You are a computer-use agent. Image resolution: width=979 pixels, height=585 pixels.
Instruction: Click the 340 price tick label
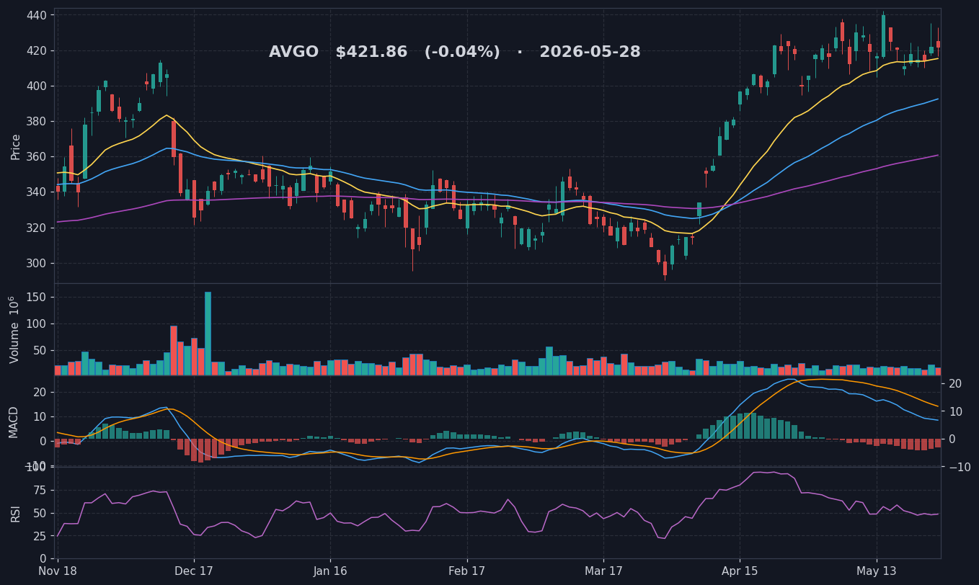click(x=36, y=192)
